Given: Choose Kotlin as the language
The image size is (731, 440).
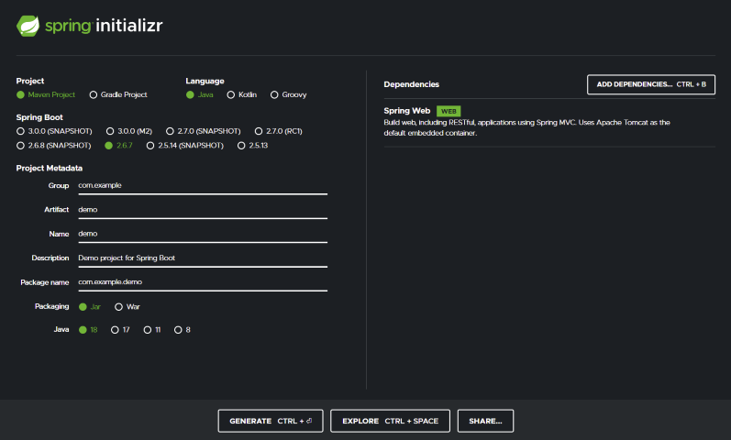Looking at the screenshot, I should (x=231, y=94).
